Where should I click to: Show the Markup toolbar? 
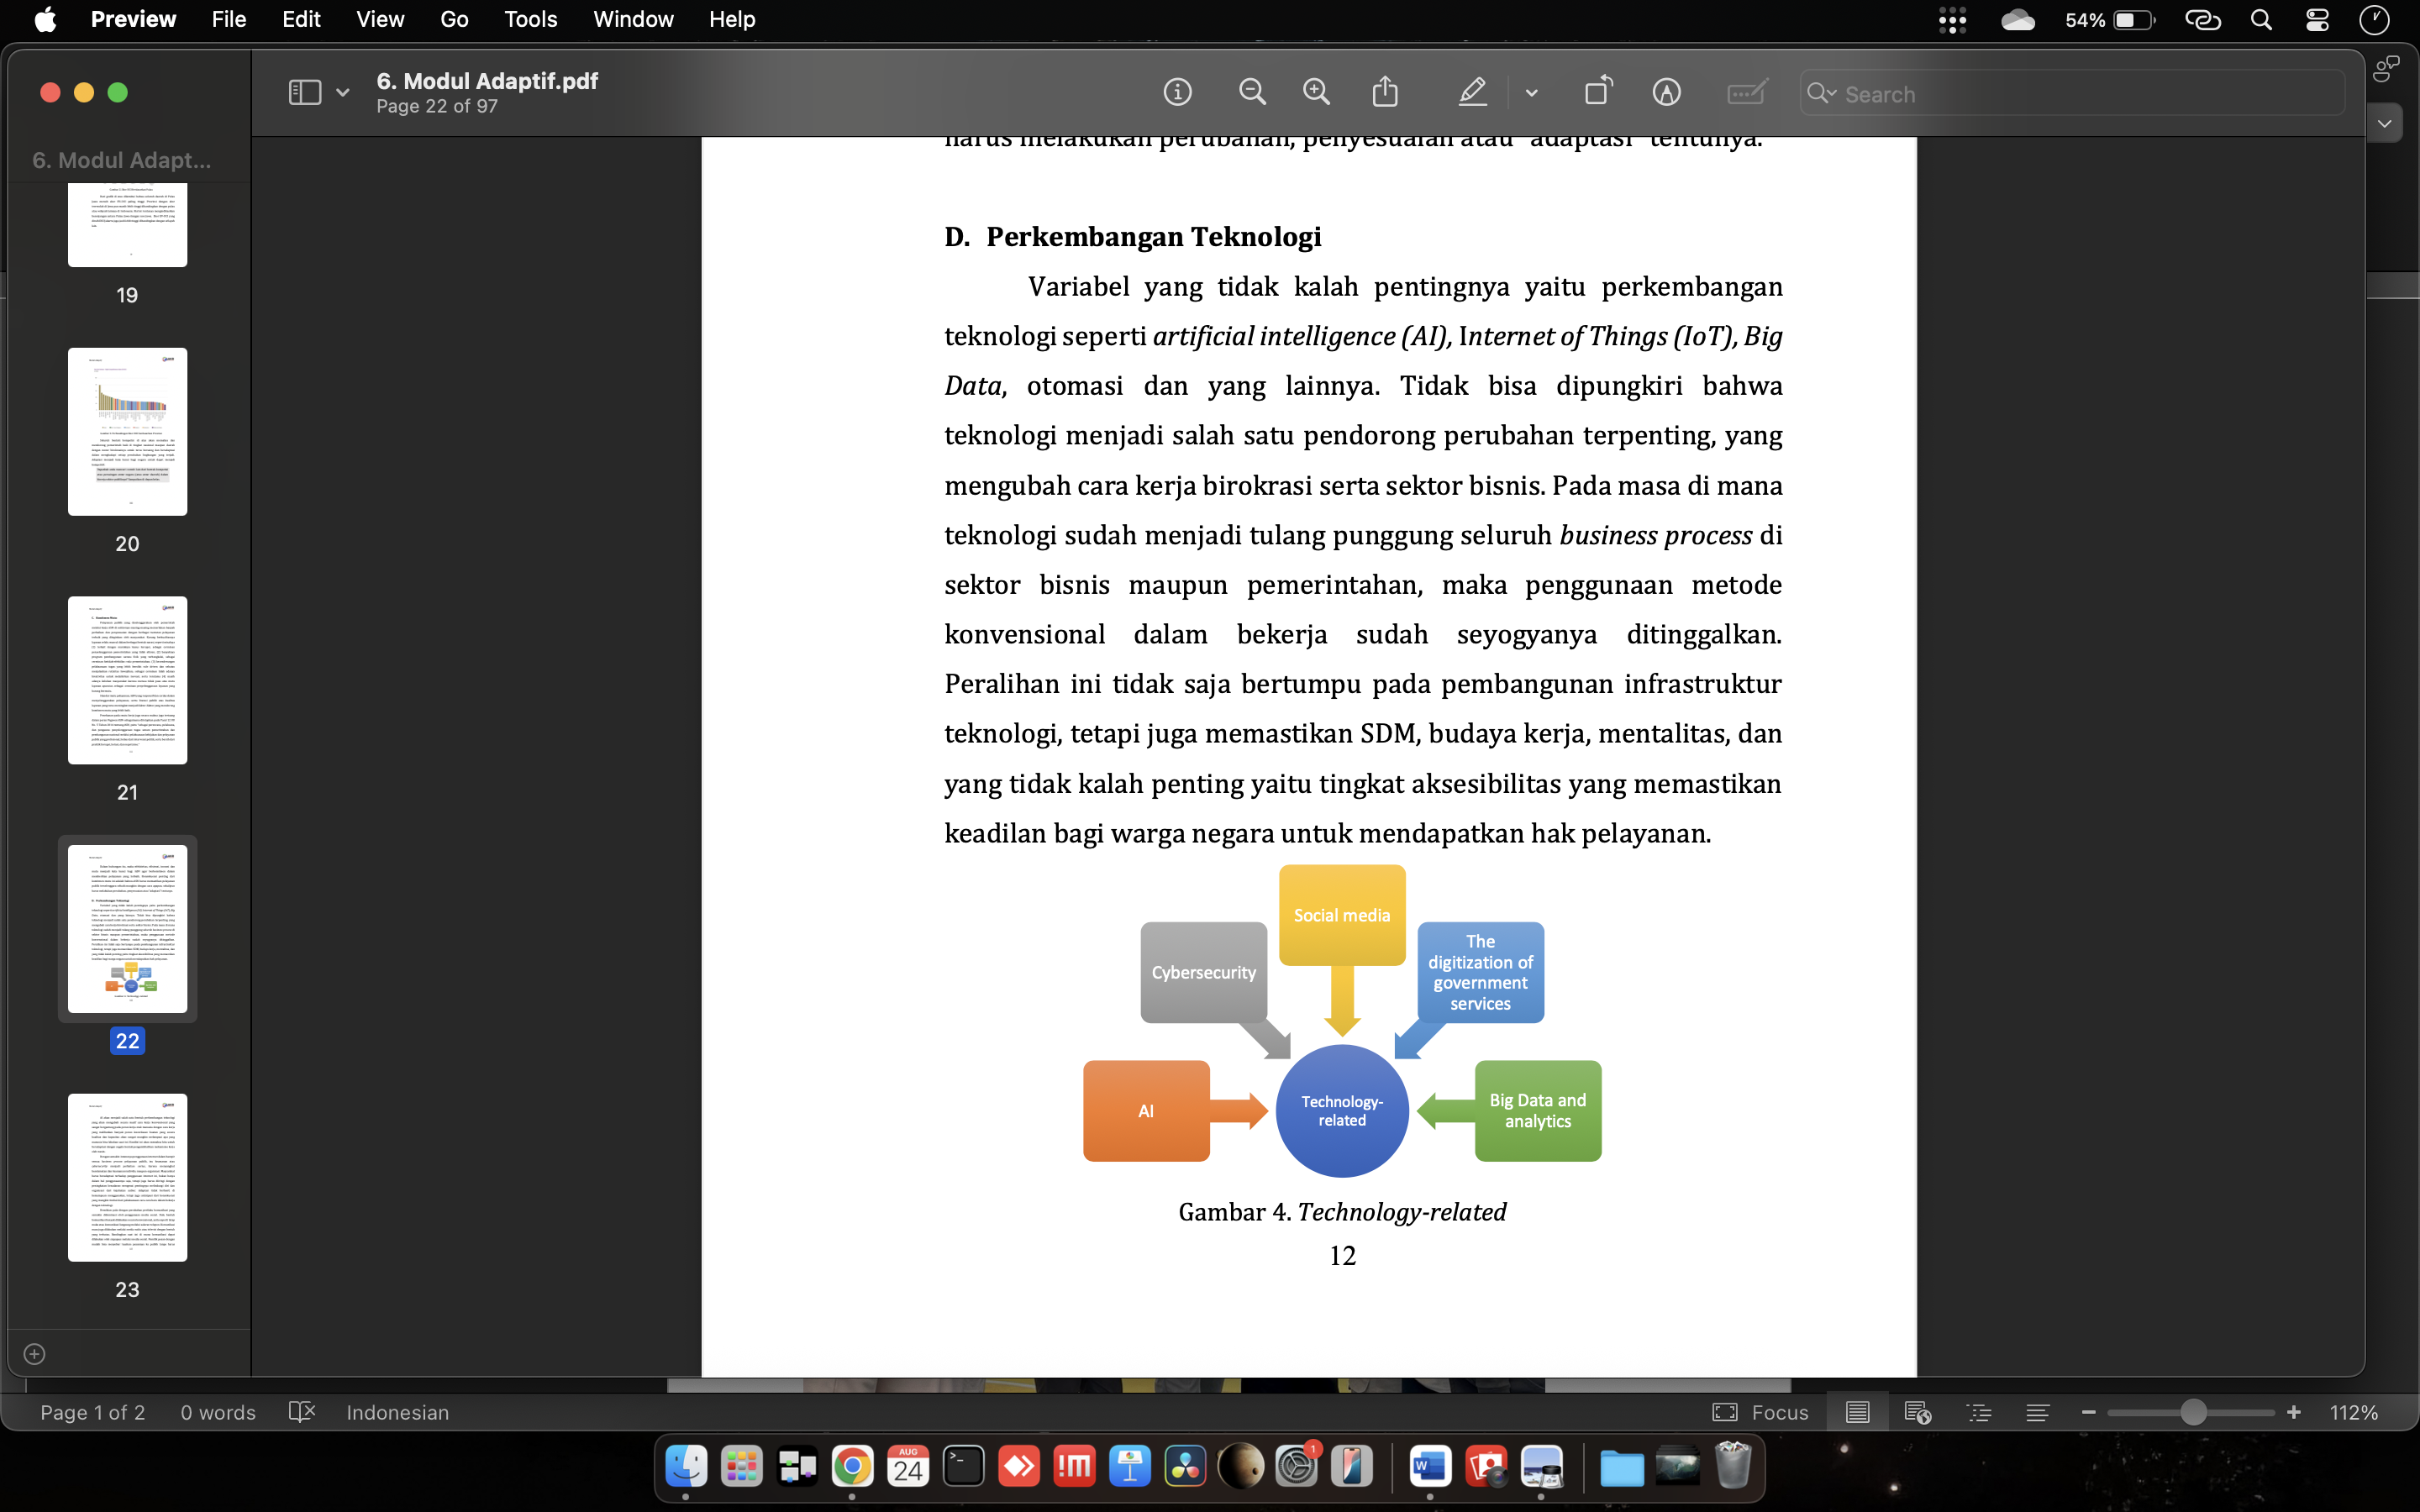tap(1666, 93)
